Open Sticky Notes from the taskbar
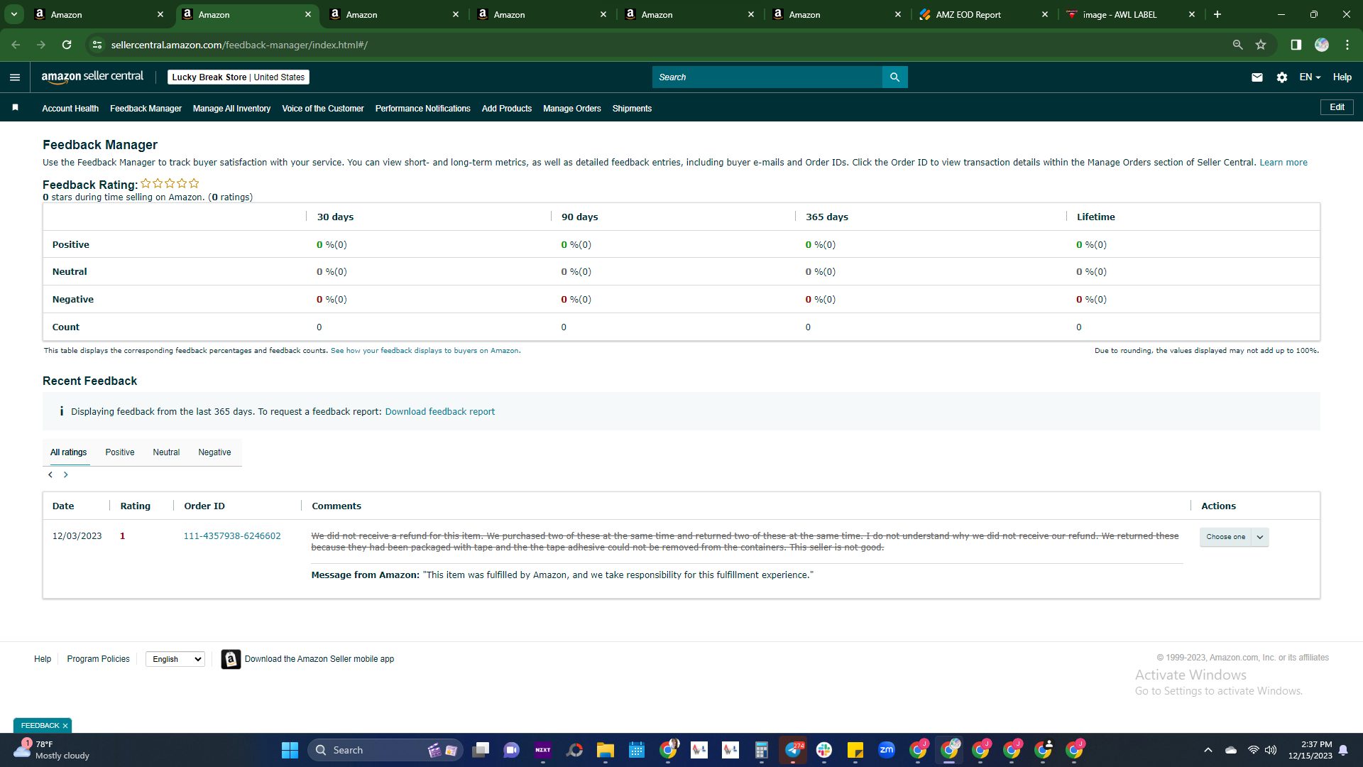 [855, 750]
